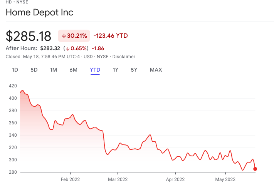
Task: Select the YTD range tab
Action: (95, 70)
